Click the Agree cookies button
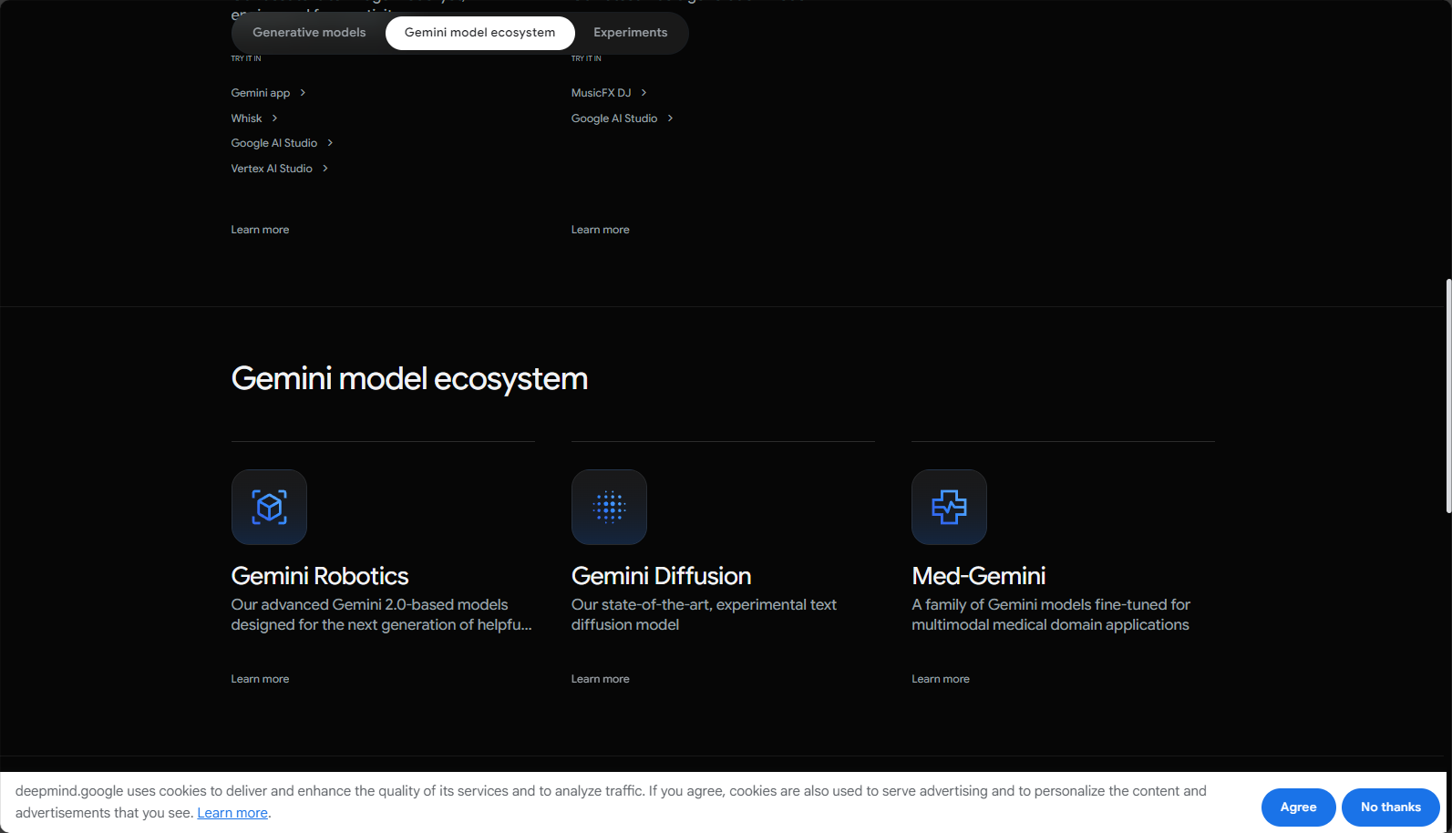 1298,807
